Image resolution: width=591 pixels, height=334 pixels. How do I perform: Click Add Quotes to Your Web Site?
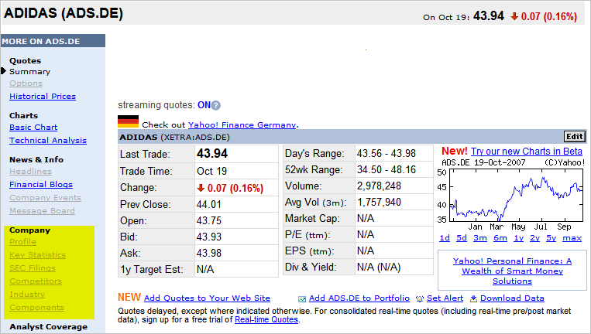(x=207, y=298)
